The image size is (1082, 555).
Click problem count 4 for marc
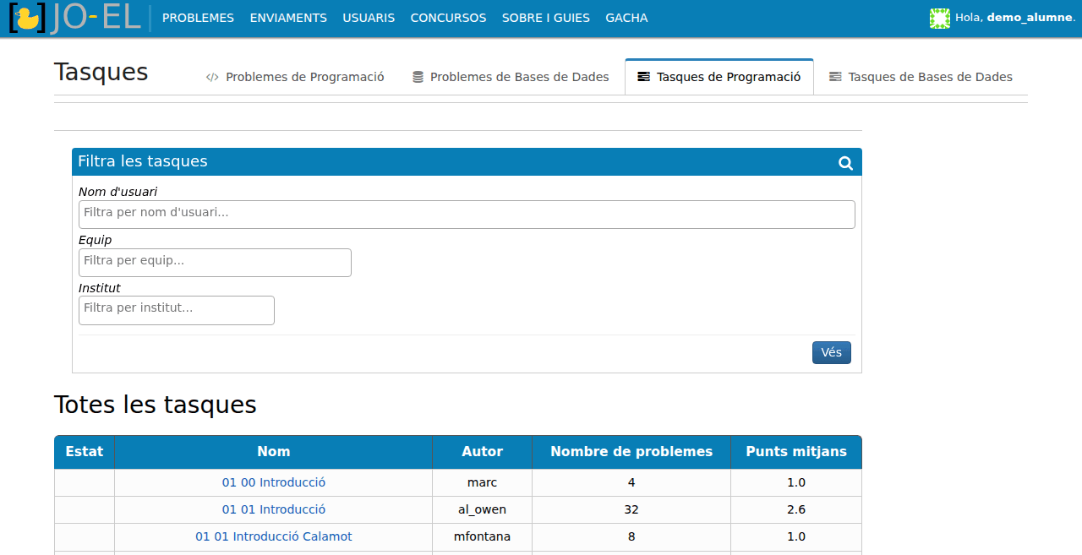pyautogui.click(x=631, y=482)
